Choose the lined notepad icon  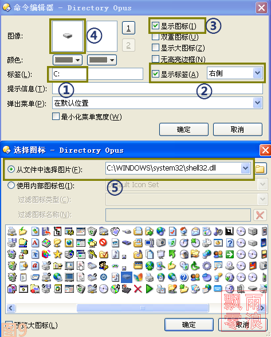tap(23, 277)
